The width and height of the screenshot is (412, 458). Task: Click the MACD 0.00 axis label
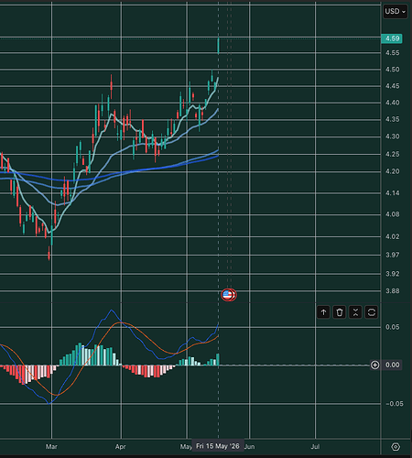click(x=392, y=365)
